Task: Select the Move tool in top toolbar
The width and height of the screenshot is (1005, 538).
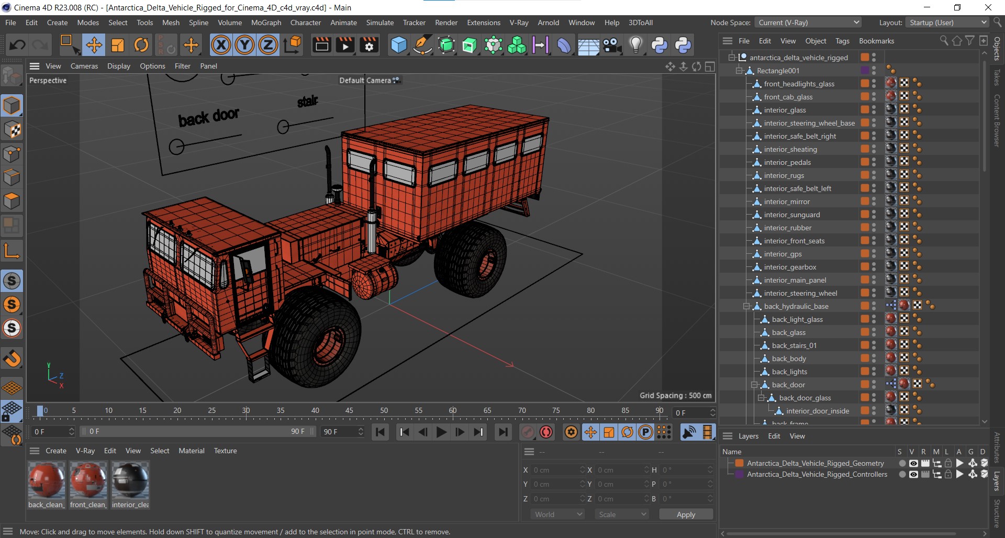Action: (94, 45)
